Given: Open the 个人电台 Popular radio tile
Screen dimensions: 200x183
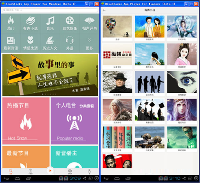Looking at the screenshot, I should tap(75, 121).
